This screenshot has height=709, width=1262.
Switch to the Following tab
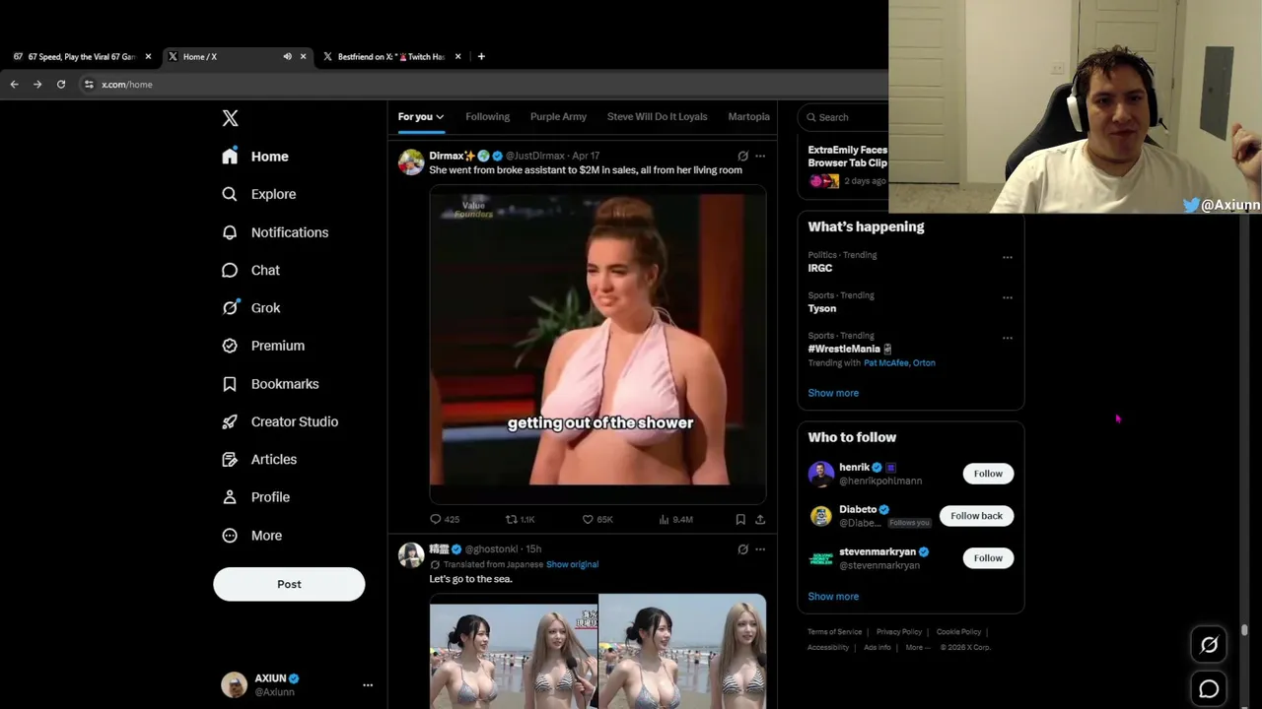487,116
